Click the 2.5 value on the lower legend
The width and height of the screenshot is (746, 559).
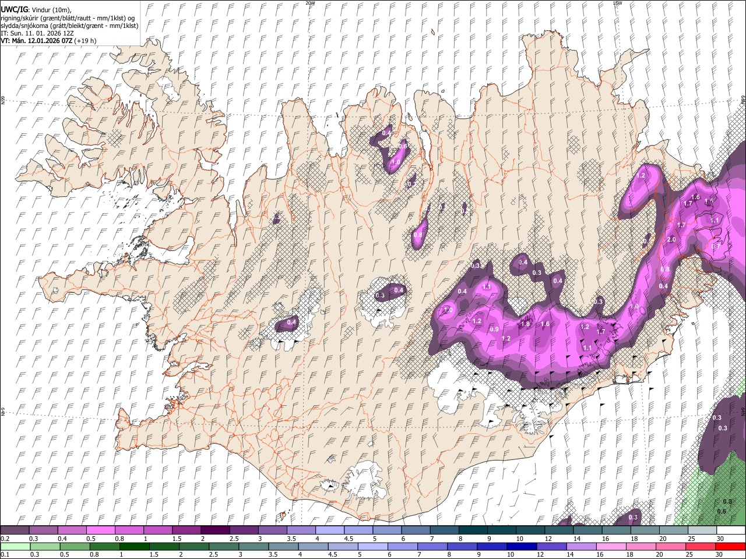click(214, 554)
